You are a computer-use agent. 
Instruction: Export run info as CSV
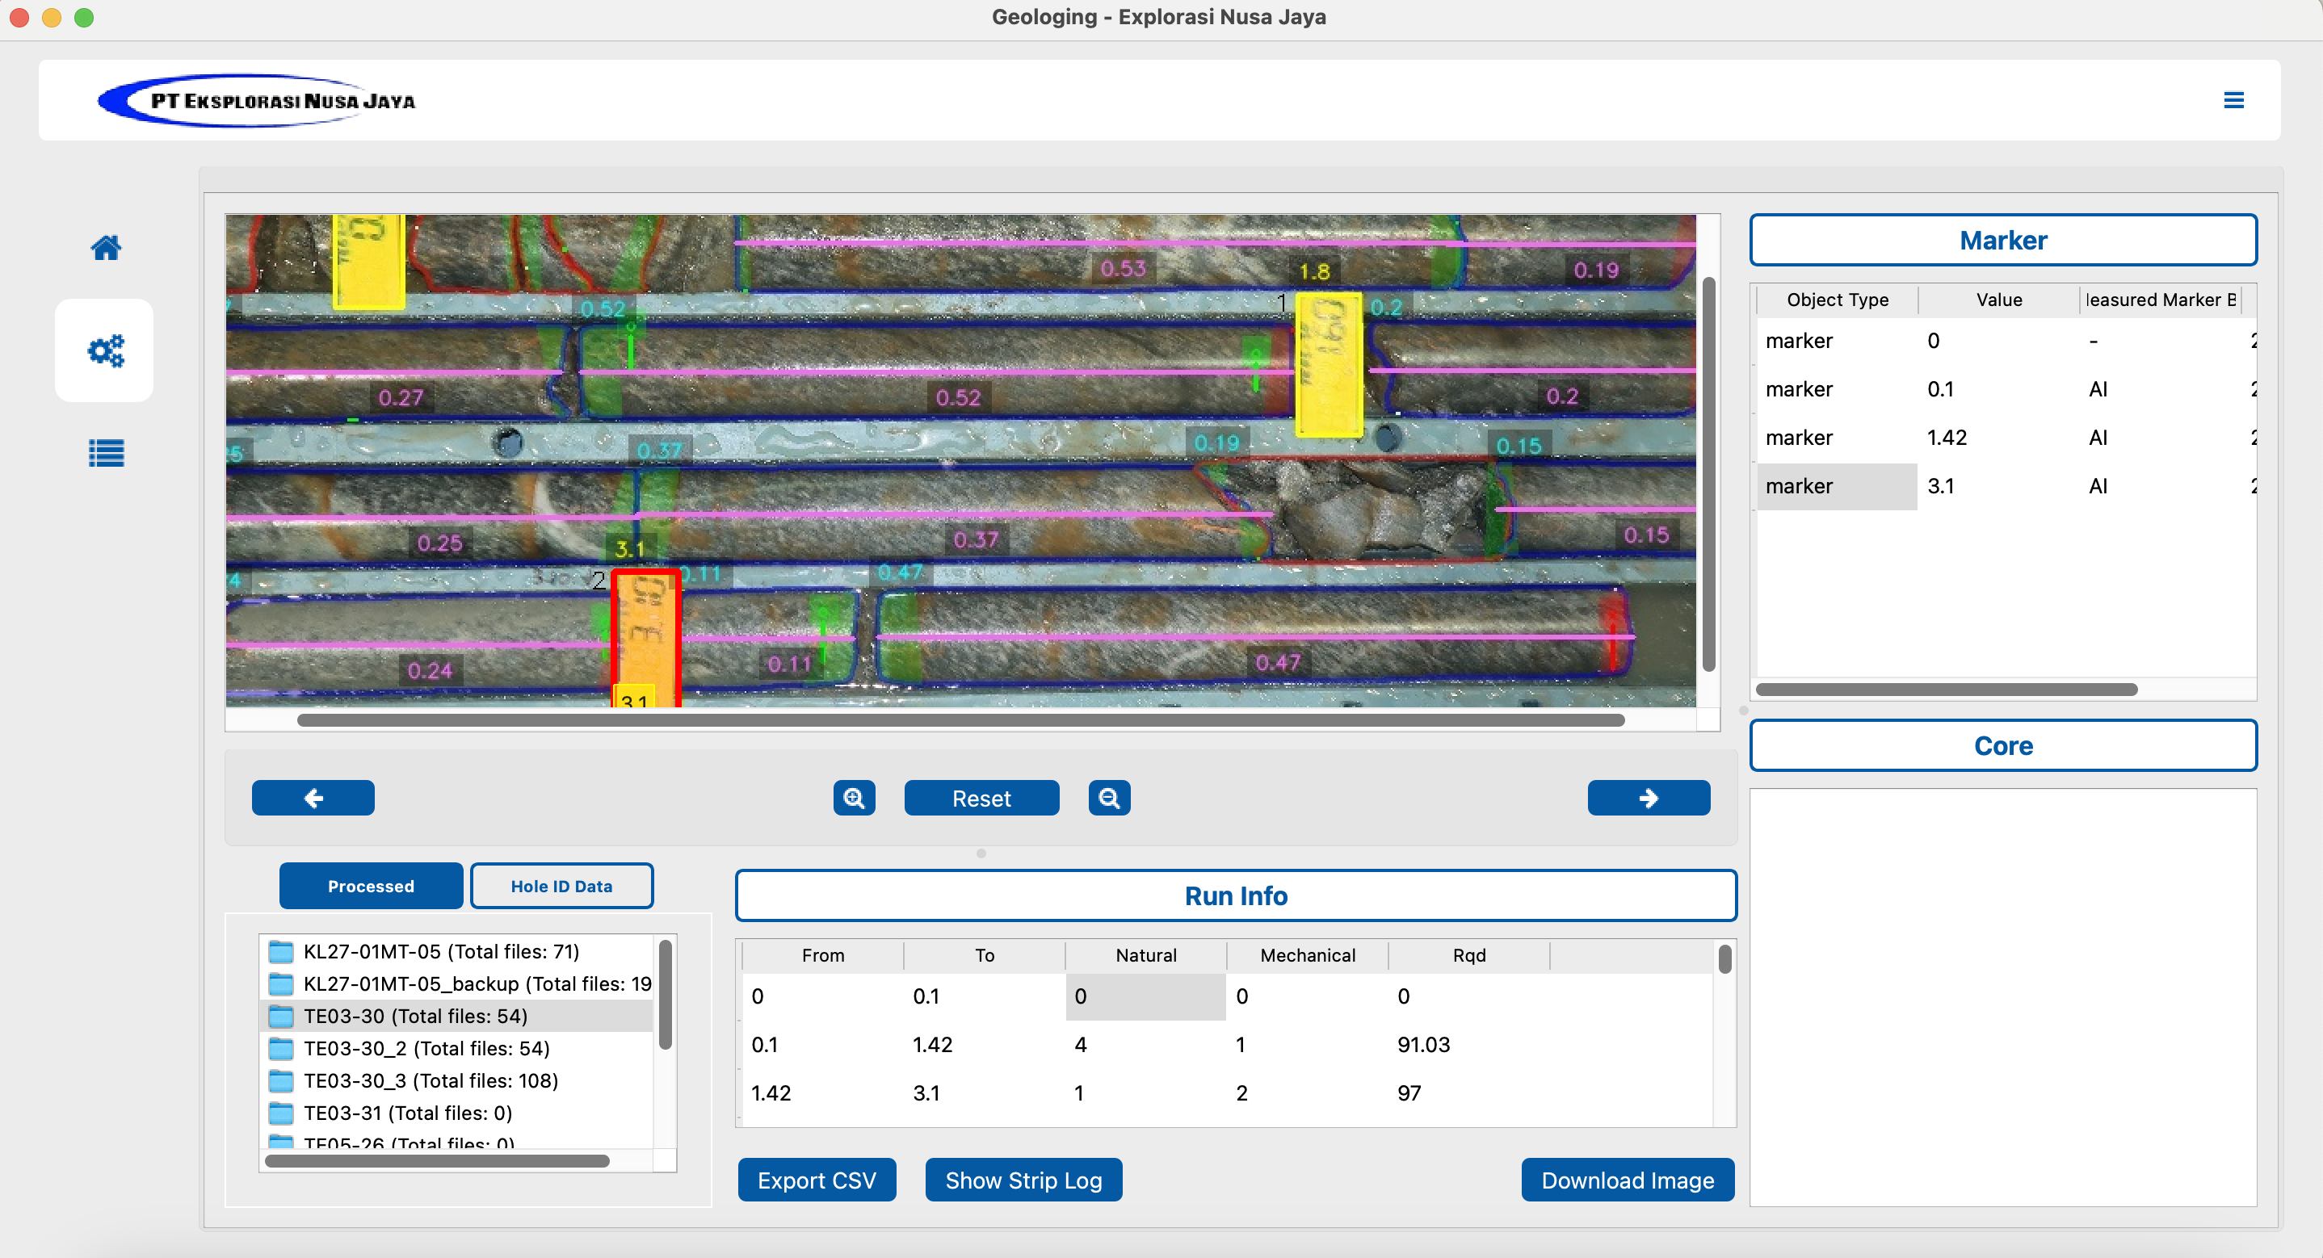tap(816, 1180)
